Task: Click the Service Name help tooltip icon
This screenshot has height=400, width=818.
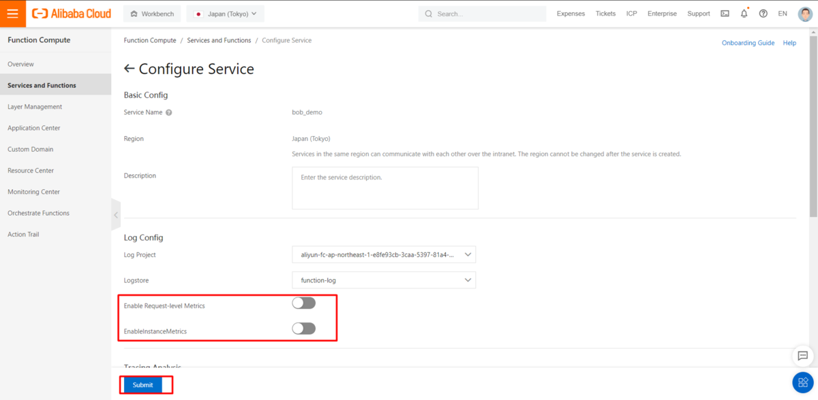Action: click(x=168, y=112)
